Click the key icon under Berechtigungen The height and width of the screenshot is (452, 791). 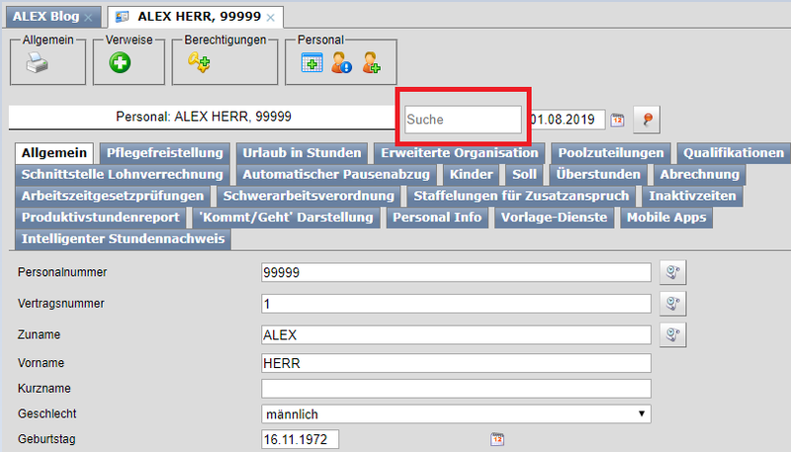(200, 64)
